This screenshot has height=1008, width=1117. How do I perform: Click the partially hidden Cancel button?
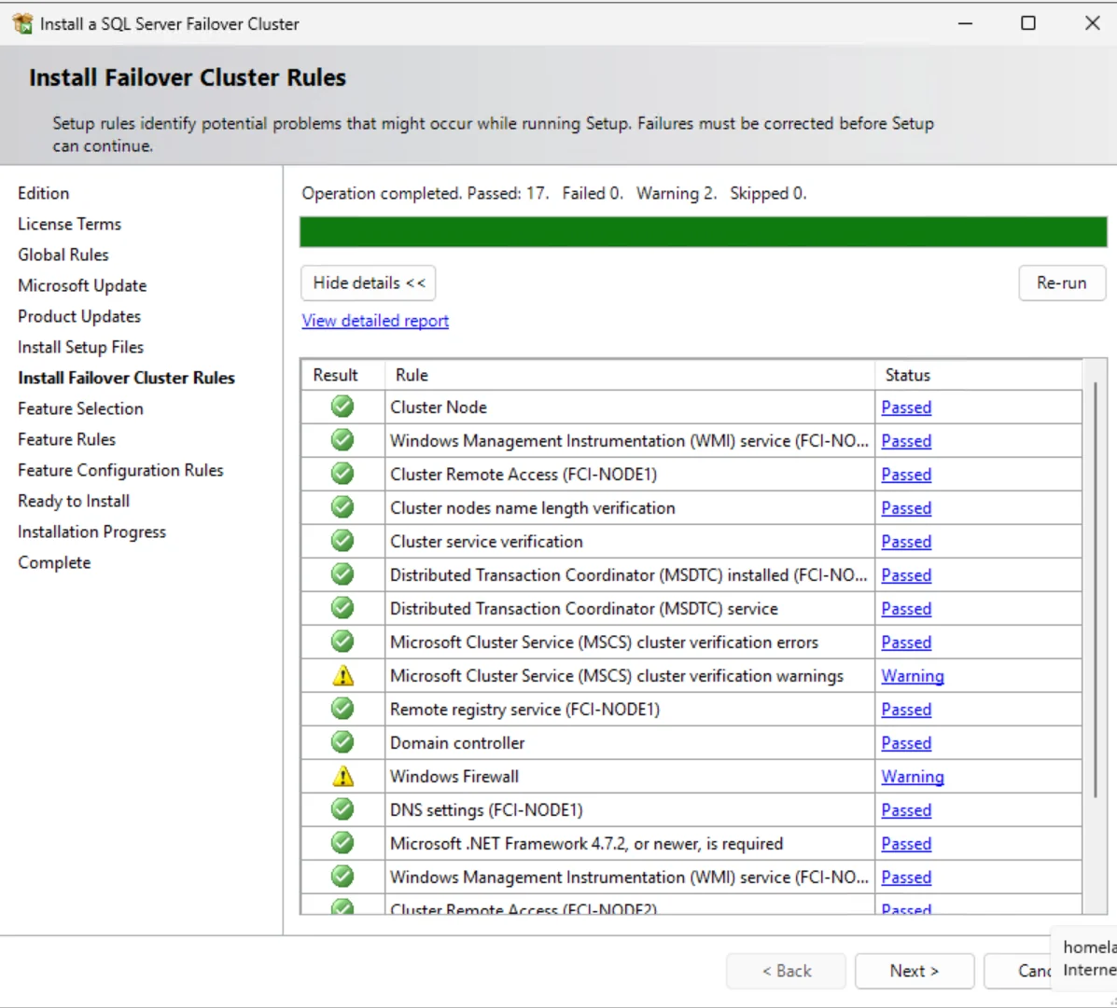point(1019,971)
